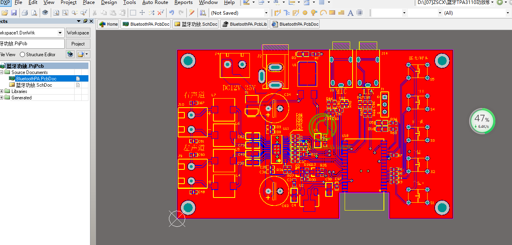Click the Print icon in toolbar

25,13
